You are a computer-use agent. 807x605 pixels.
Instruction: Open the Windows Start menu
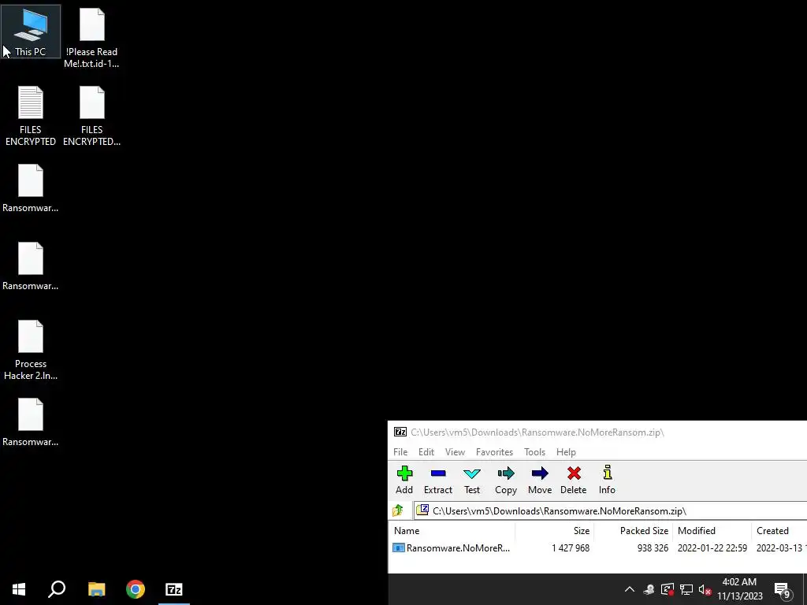click(19, 589)
